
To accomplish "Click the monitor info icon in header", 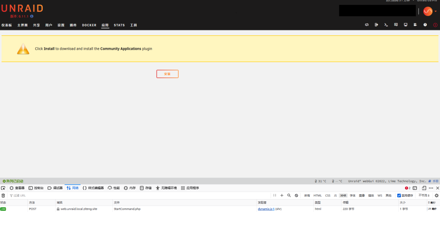I will tap(406, 25).
